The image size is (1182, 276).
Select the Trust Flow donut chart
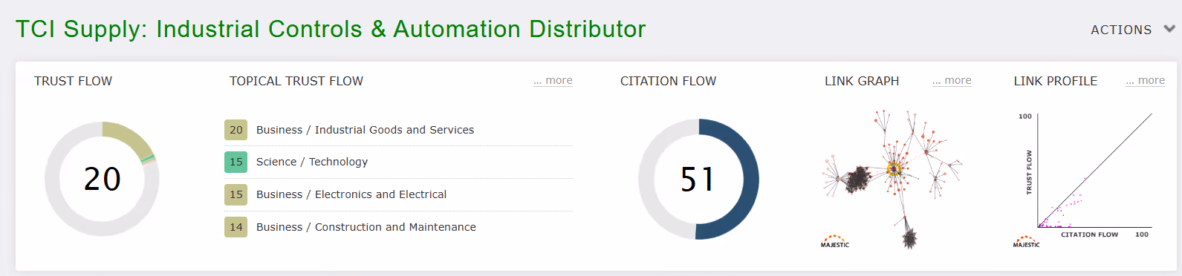click(x=102, y=179)
